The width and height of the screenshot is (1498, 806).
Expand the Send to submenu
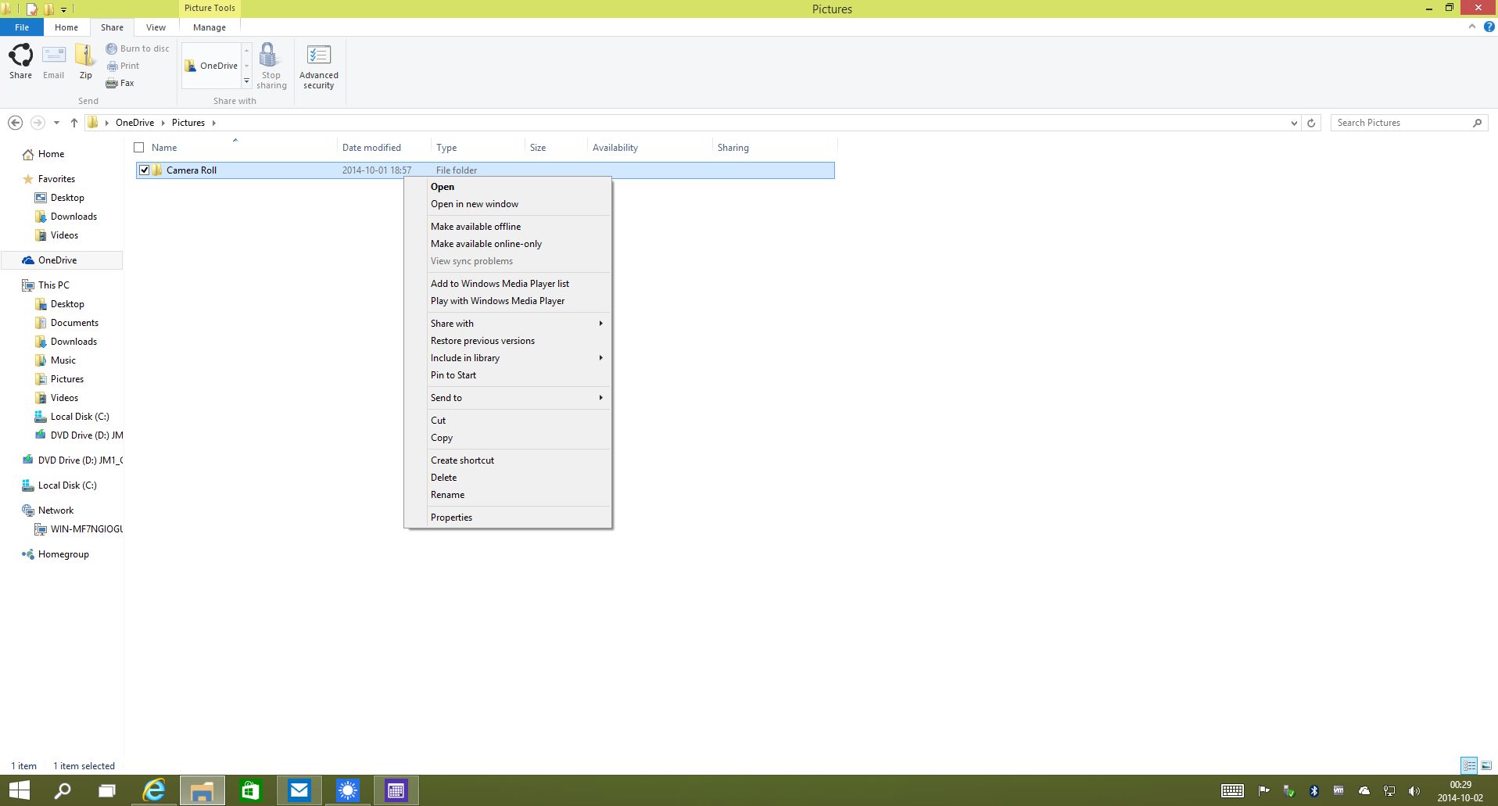pyautogui.click(x=600, y=397)
